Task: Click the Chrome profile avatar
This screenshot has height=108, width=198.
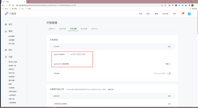Action: pos(193,5)
